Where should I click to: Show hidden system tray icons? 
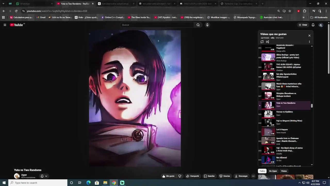click(299, 183)
